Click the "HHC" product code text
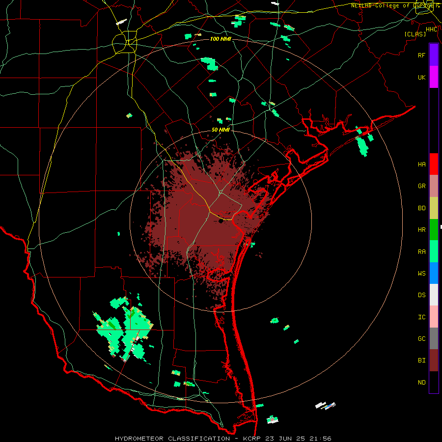Viewport: 442px width, 442px height. tap(432, 29)
